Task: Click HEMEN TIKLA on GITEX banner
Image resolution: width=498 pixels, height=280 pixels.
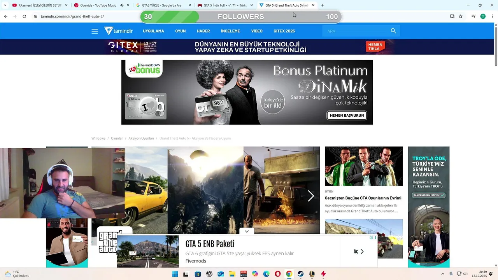Action: (x=375, y=47)
